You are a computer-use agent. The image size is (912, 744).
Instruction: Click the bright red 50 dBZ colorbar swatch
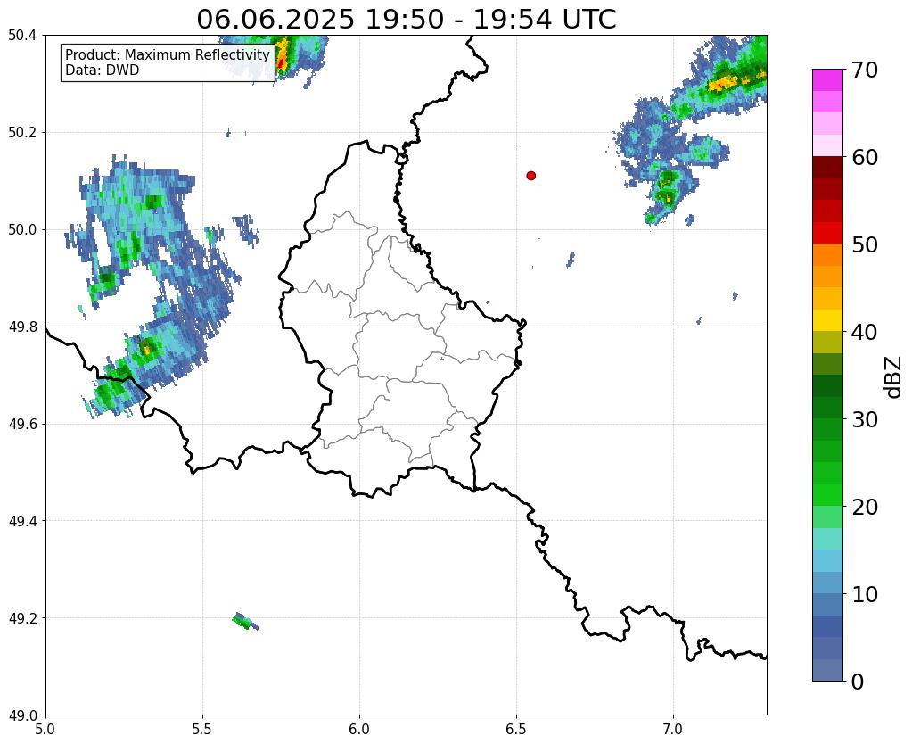(x=827, y=234)
